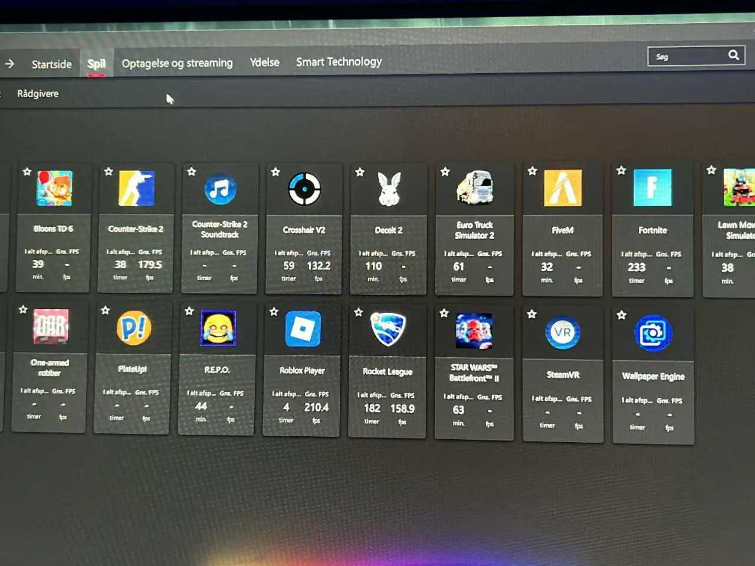Select the One-armed robber game icon
The height and width of the screenshot is (566, 755).
click(51, 326)
